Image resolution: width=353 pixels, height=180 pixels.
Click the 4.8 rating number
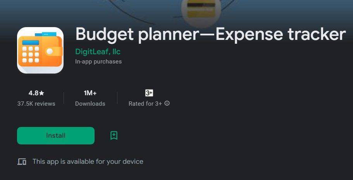click(x=34, y=93)
